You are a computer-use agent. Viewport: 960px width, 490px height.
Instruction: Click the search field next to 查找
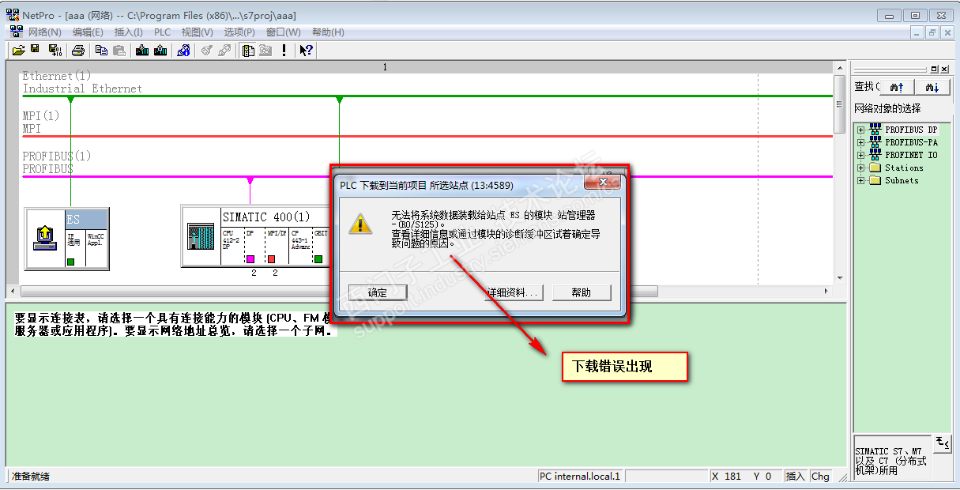tap(877, 87)
